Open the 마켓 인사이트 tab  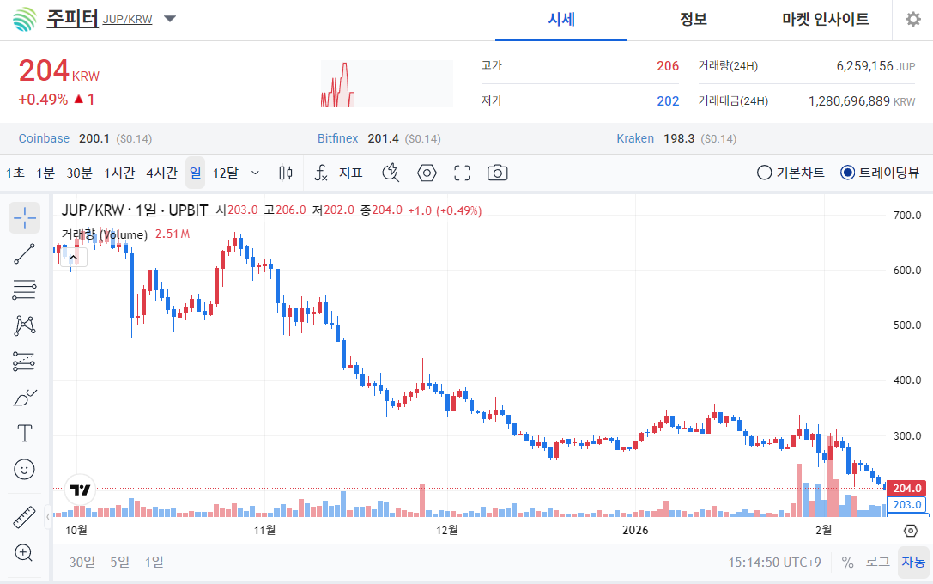826,19
